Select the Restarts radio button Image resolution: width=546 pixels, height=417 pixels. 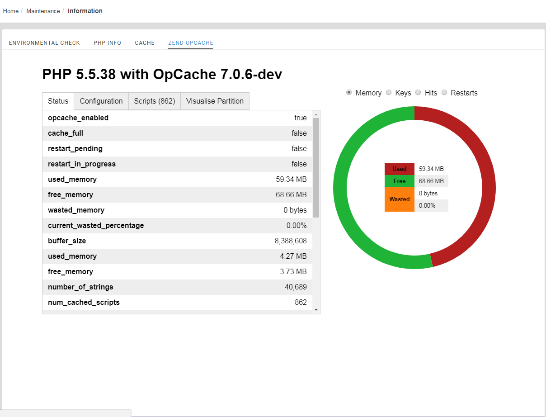tap(444, 93)
